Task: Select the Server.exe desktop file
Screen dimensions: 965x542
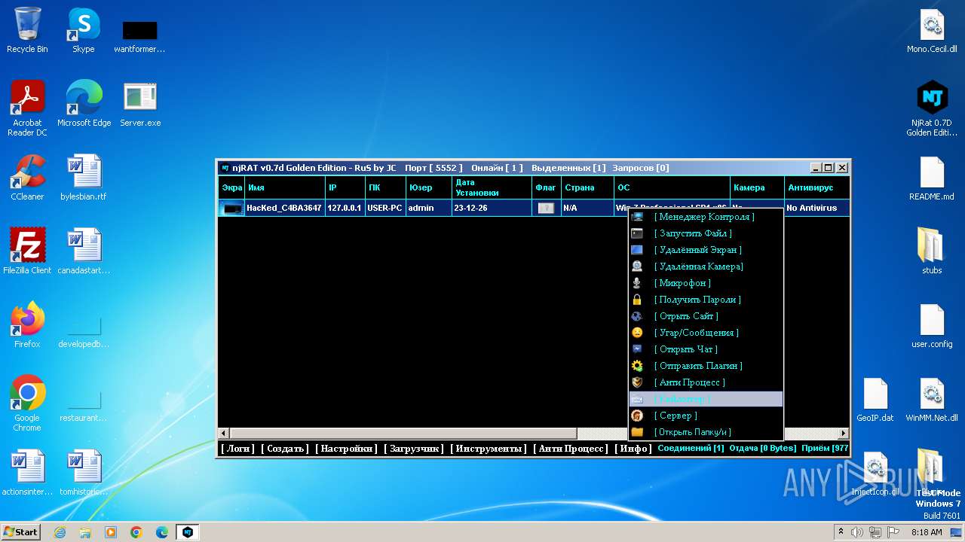Action: pyautogui.click(x=140, y=105)
